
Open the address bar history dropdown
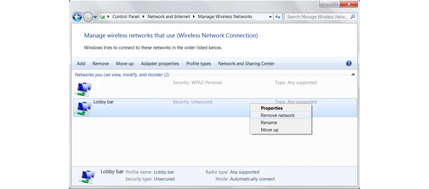[270, 17]
